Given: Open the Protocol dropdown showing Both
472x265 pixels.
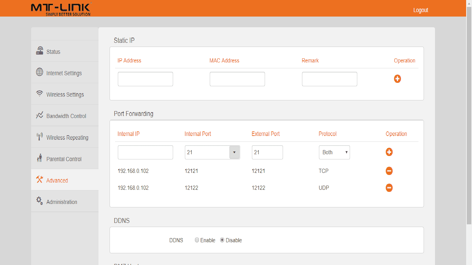Looking at the screenshot, I should click(x=334, y=152).
